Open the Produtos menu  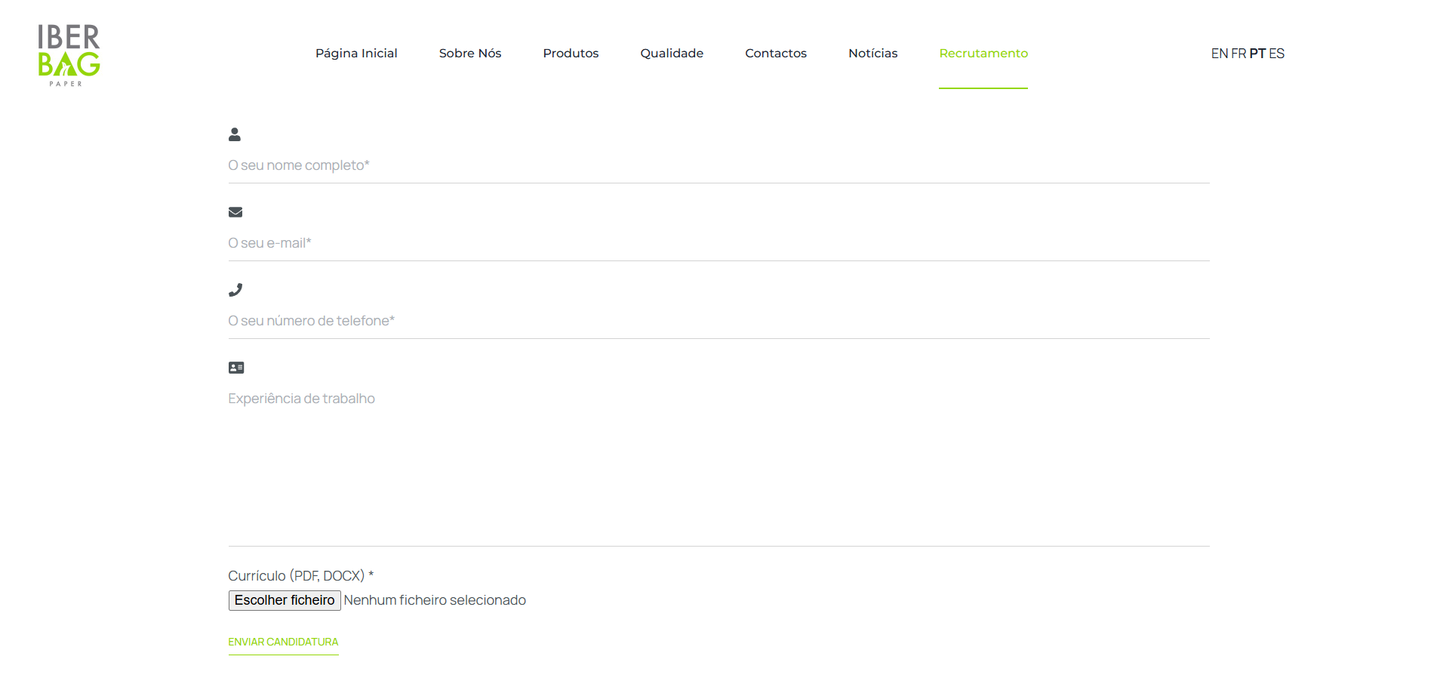coord(571,54)
